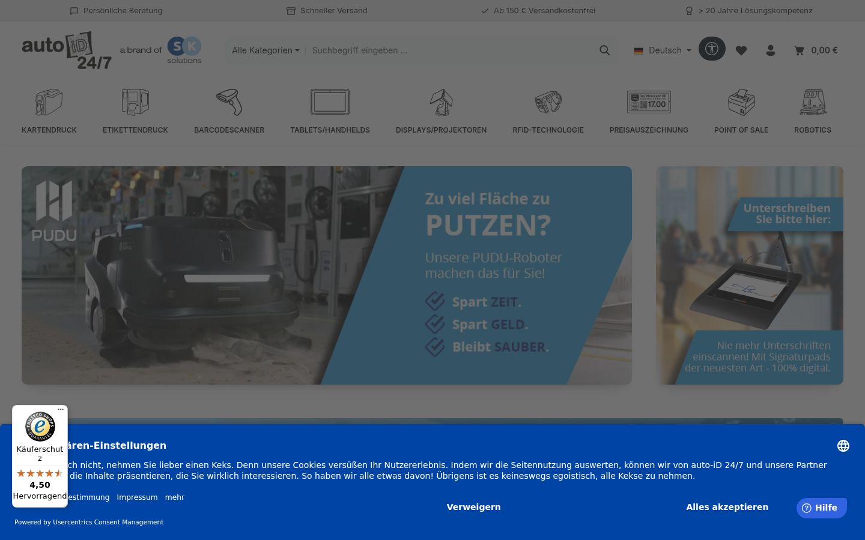Open the Trusted Shops badge three-dot menu

[x=61, y=409]
